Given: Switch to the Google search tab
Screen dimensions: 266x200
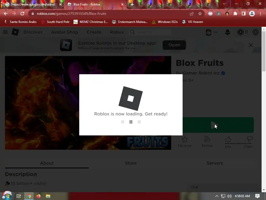Looking at the screenshot, I should coord(32,4).
